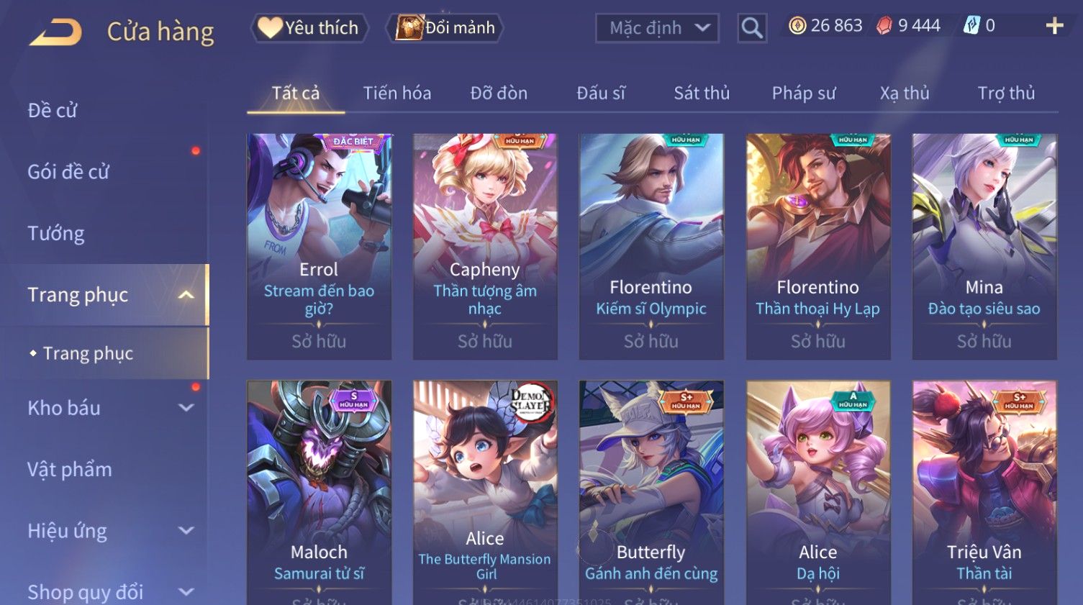
Task: Switch to the Sát thủ tab
Action: tap(702, 93)
